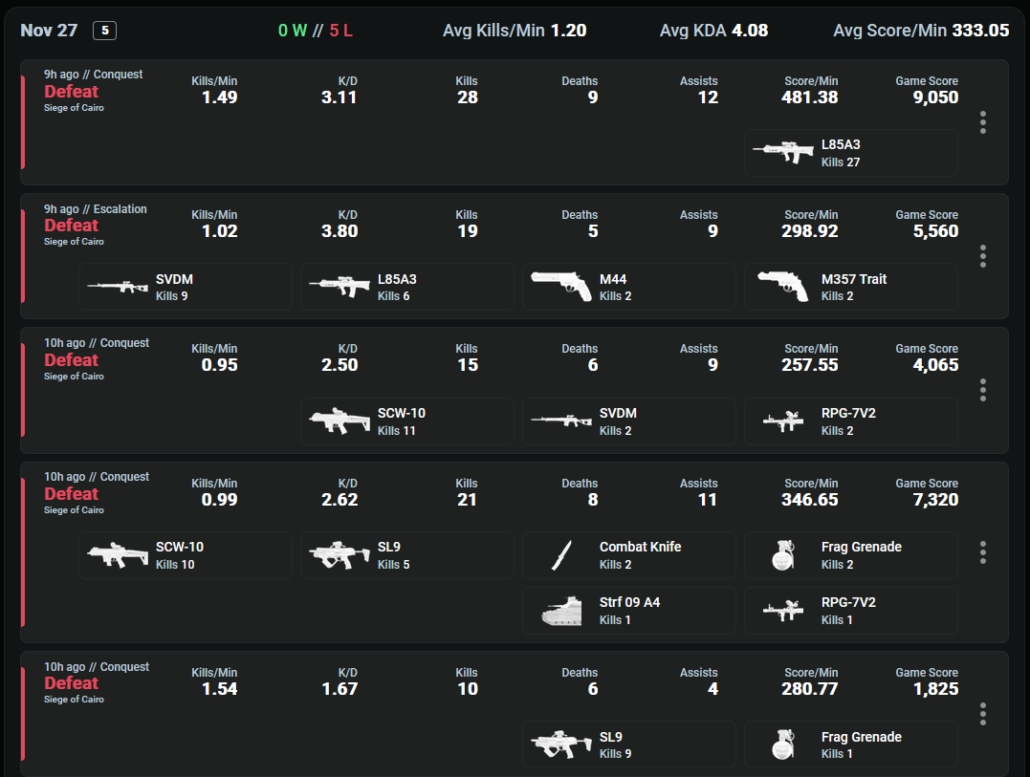Click the 0 W win count
This screenshot has width=1030, height=777.
pyautogui.click(x=293, y=31)
